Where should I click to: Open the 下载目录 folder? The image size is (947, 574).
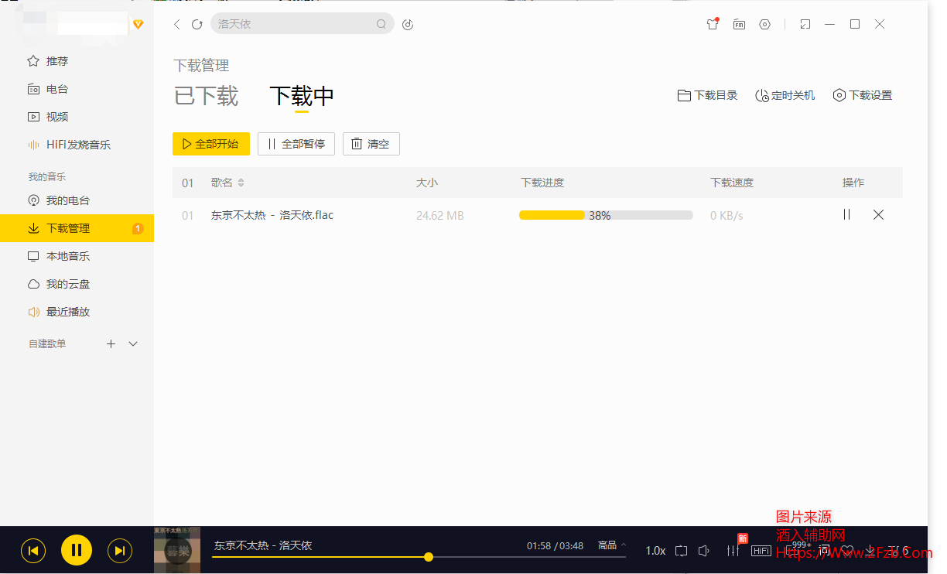click(x=707, y=95)
